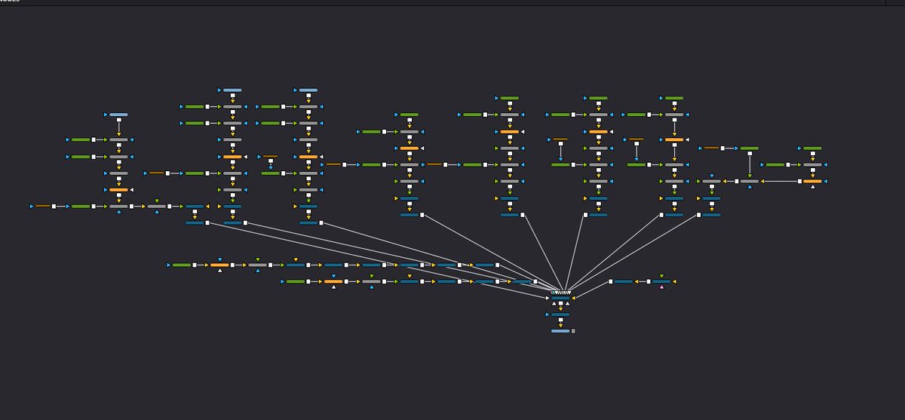Select the merge node where all white lines converge
Image resolution: width=905 pixels, height=420 pixels.
coord(560,298)
